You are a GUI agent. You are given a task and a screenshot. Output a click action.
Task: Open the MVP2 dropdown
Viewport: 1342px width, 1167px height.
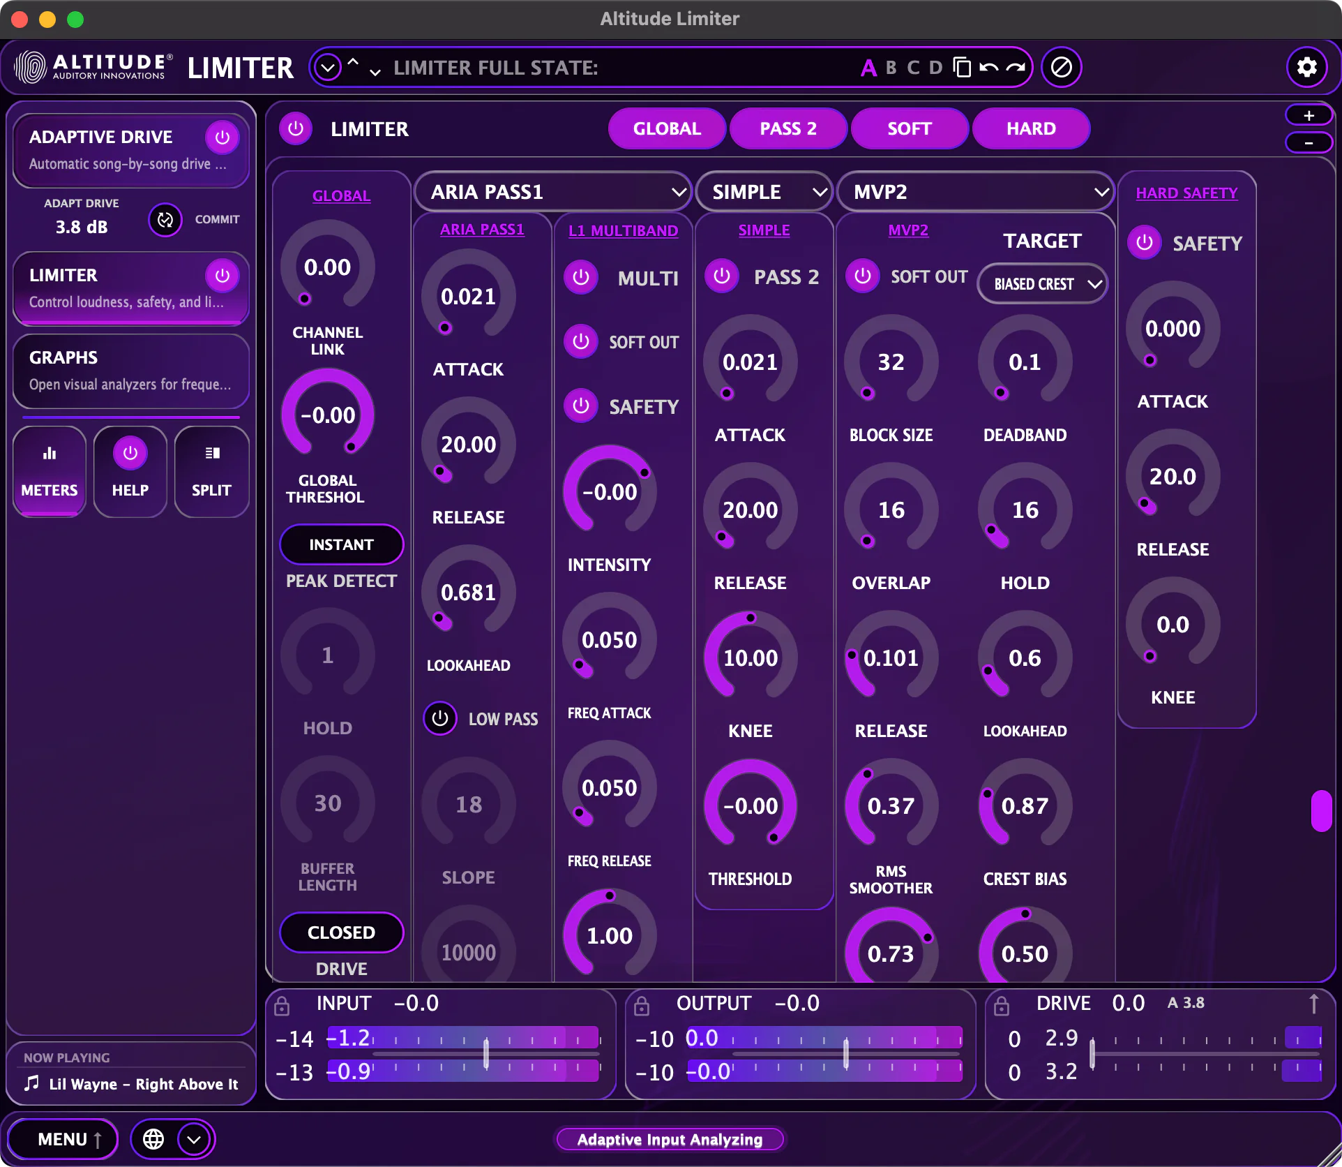pos(975,192)
